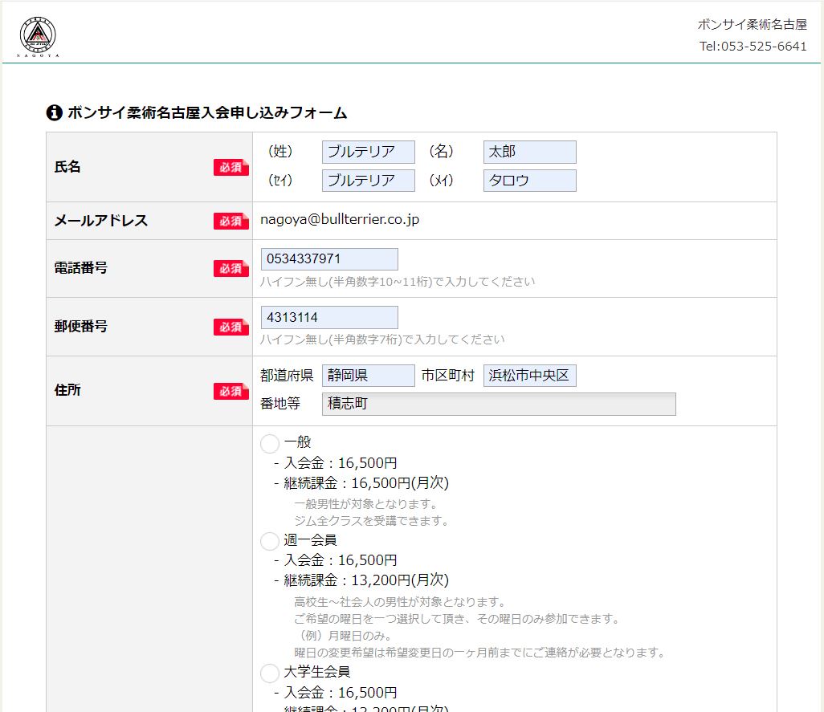
Task: Click the form title ボンサイ柔術名古屋入会申し込みフォーム
Action: pos(207,112)
